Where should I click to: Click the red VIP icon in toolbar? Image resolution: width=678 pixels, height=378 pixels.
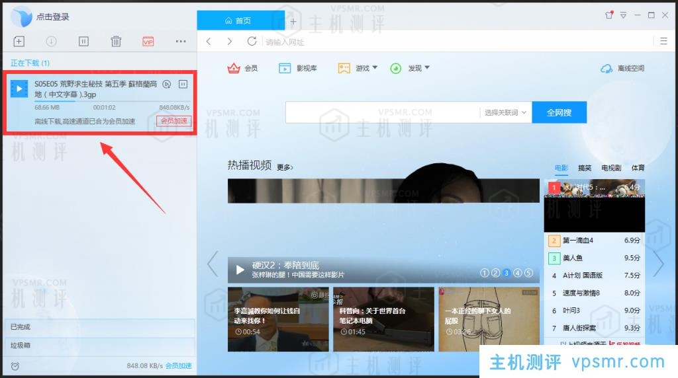coord(148,42)
